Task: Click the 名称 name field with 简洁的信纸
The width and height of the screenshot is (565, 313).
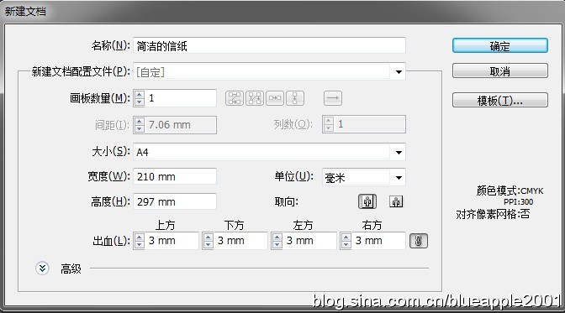Action: tap(270, 45)
